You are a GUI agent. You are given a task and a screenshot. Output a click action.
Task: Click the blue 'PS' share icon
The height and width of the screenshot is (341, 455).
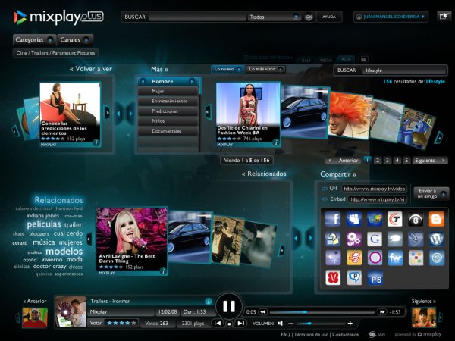375,278
